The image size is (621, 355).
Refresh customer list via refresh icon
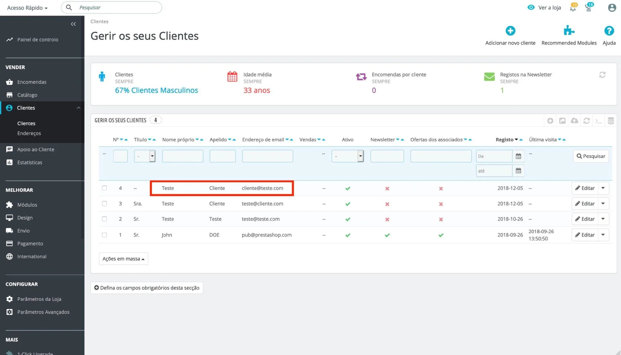coord(586,121)
